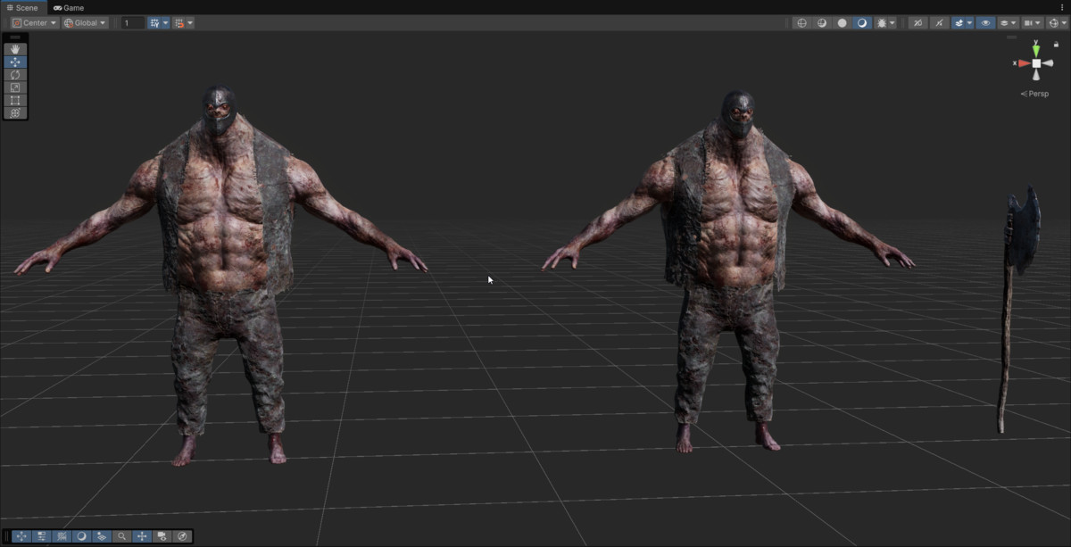Toggle scene effects (skybox, fog) button

coord(959,22)
